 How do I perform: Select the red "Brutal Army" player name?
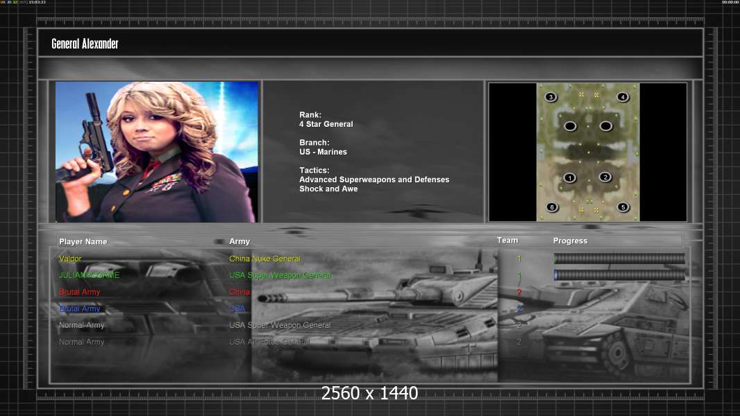click(79, 292)
